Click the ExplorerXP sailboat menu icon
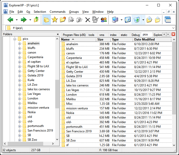Viewport: 179px width, 155px height. point(6,12)
